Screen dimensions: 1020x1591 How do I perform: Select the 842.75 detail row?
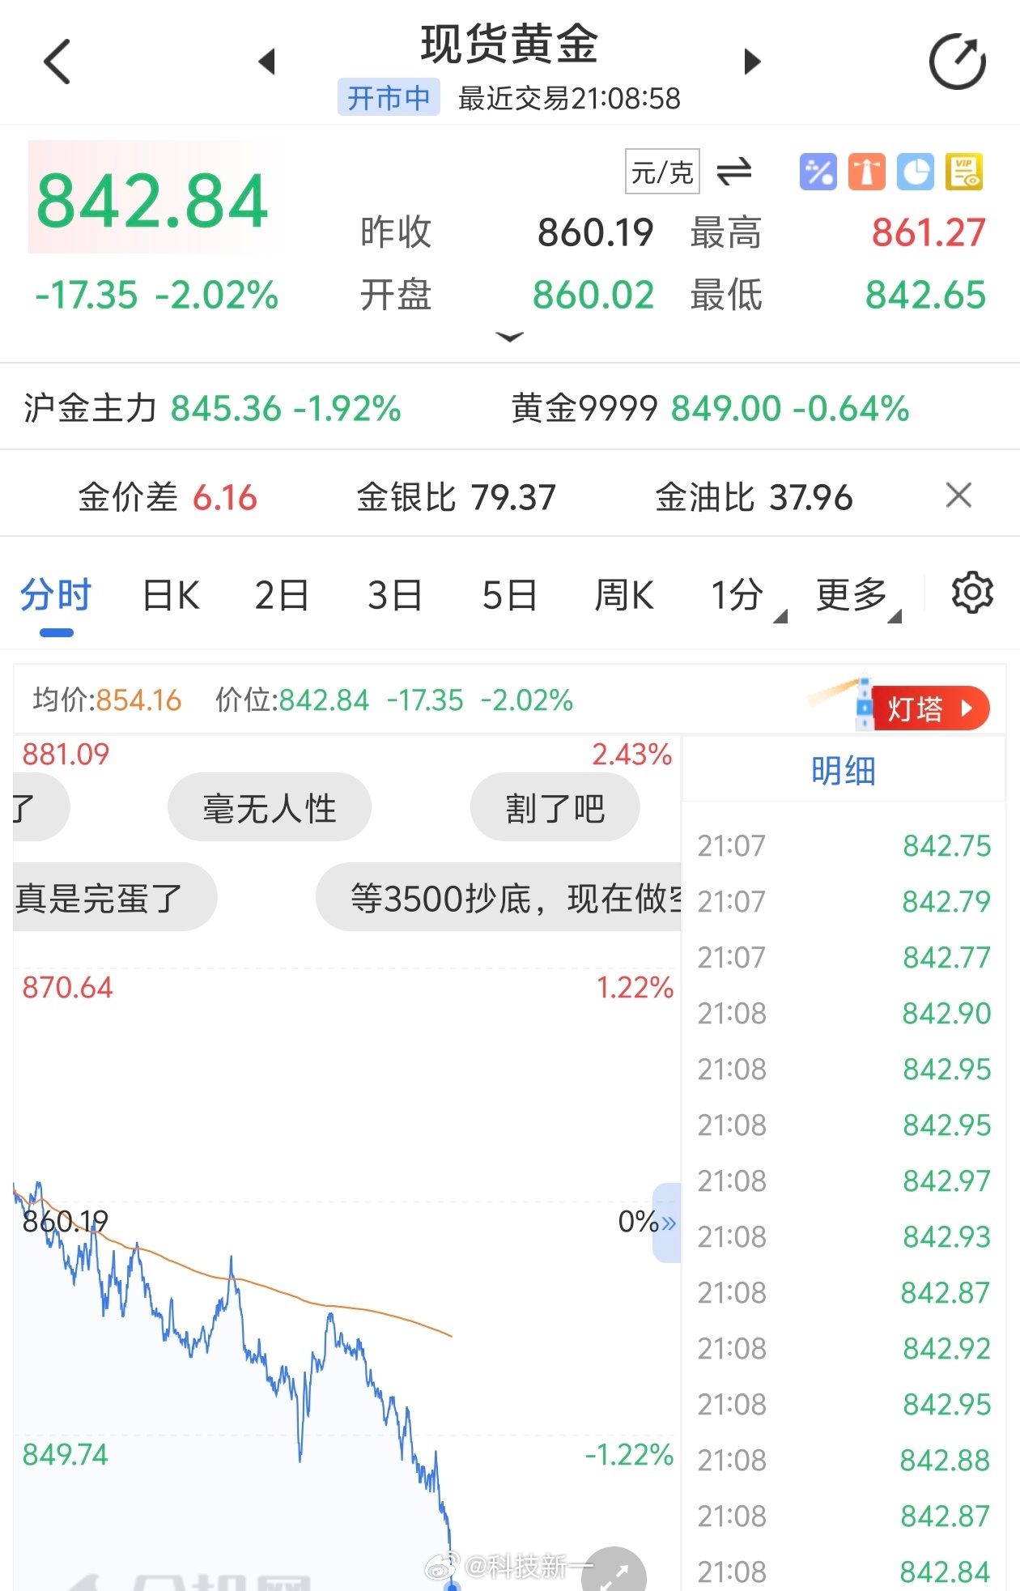[844, 846]
